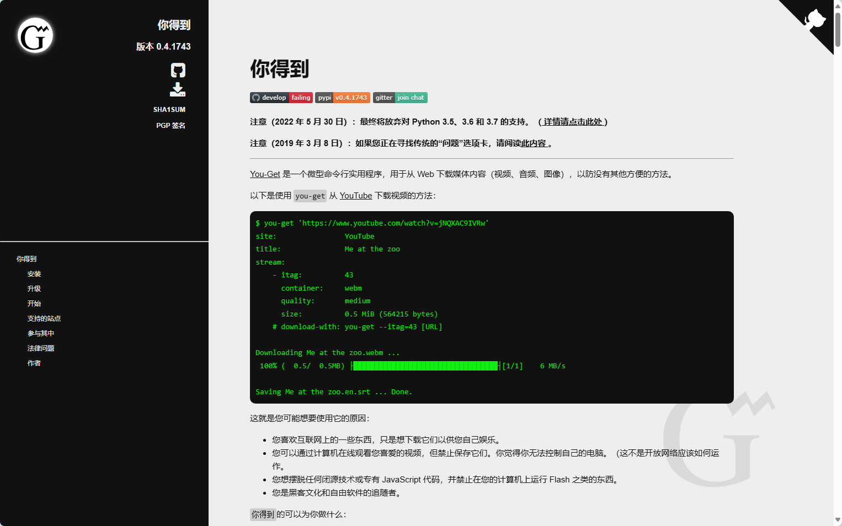The height and width of the screenshot is (526, 842).
Task: Click the highlighted 你得到 code text at bottom
Action: (x=263, y=514)
